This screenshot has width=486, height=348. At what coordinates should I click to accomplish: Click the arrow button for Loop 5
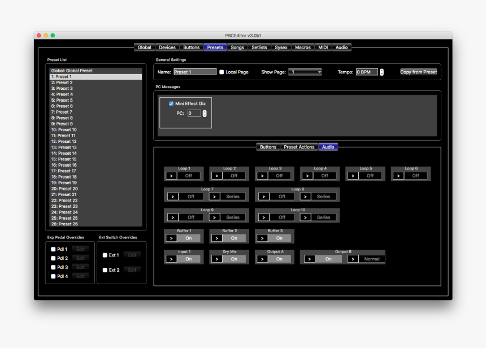click(x=353, y=176)
